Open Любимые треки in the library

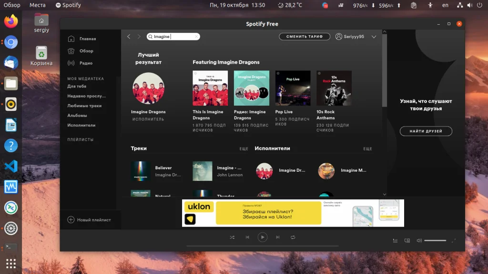click(84, 106)
